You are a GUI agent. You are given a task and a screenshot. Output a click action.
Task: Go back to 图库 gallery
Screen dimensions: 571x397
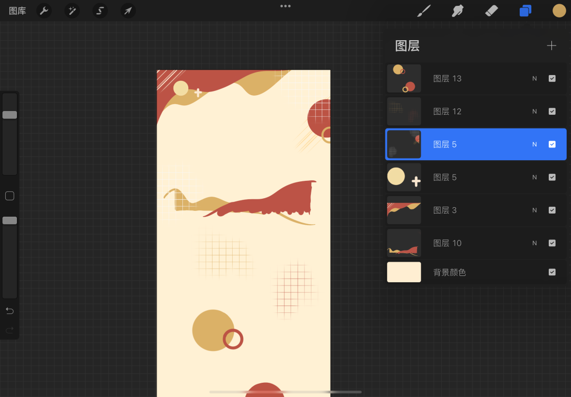[17, 11]
